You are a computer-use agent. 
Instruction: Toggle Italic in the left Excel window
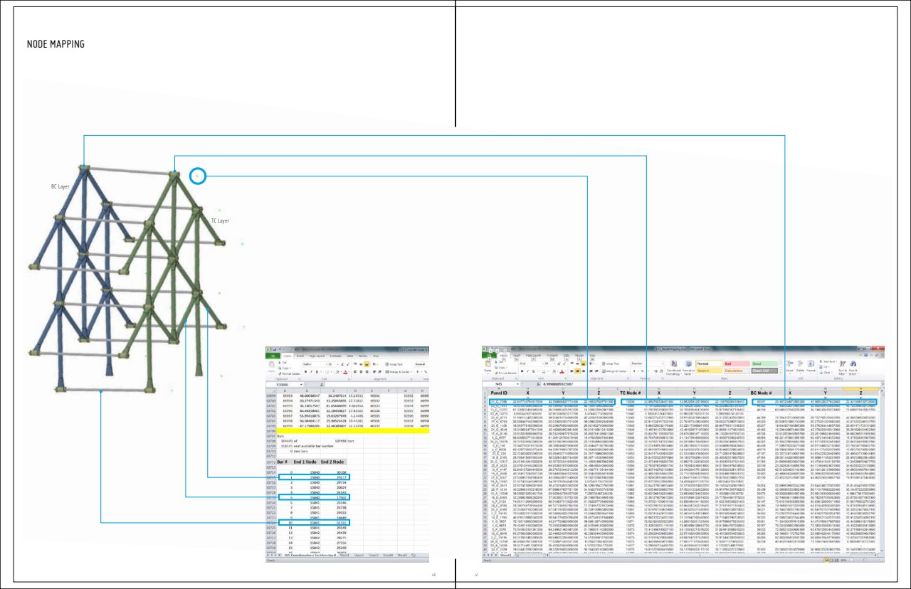310,371
